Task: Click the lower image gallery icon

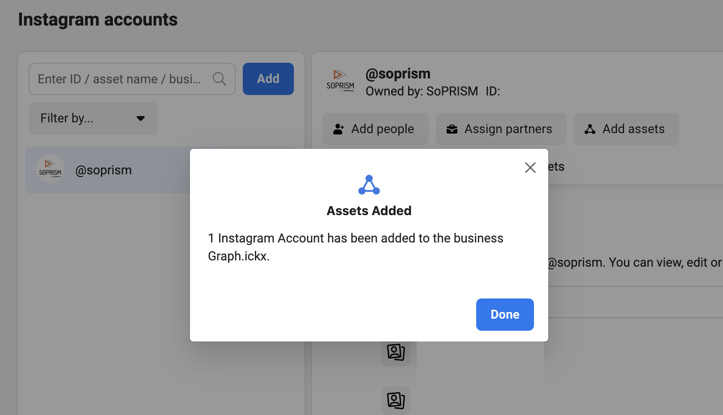Action: [x=396, y=400]
